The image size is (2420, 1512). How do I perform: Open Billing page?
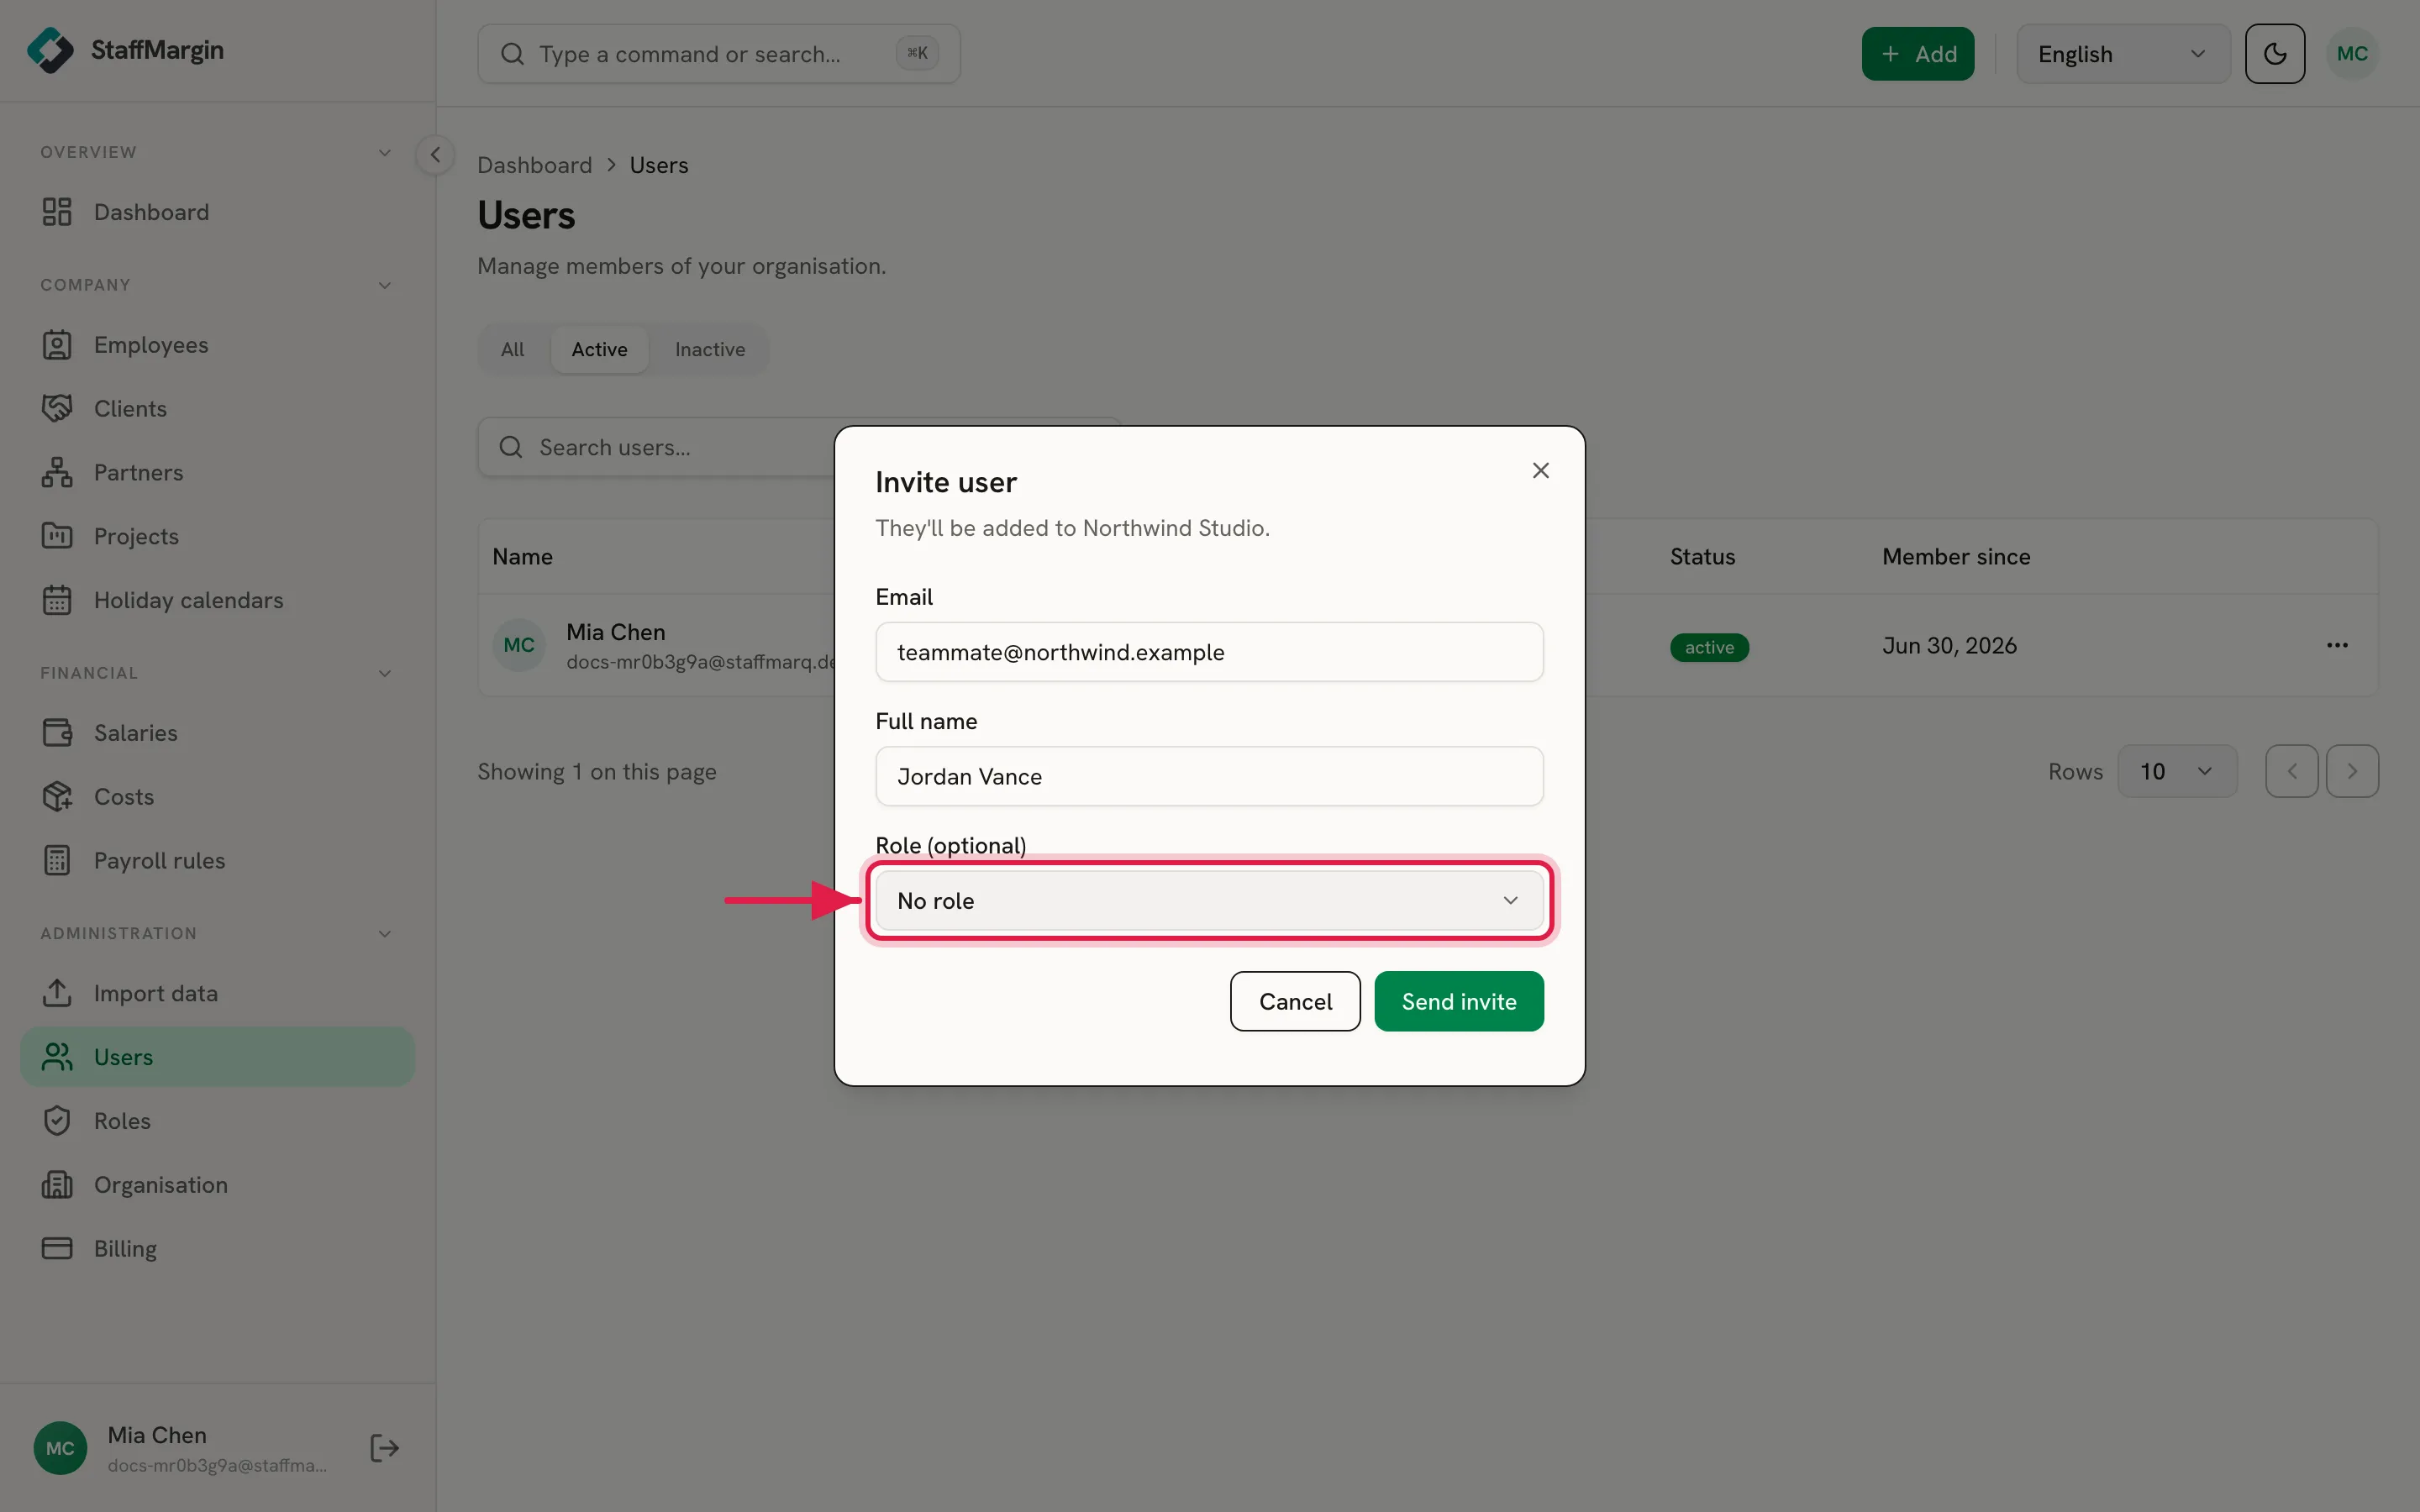(217, 1249)
